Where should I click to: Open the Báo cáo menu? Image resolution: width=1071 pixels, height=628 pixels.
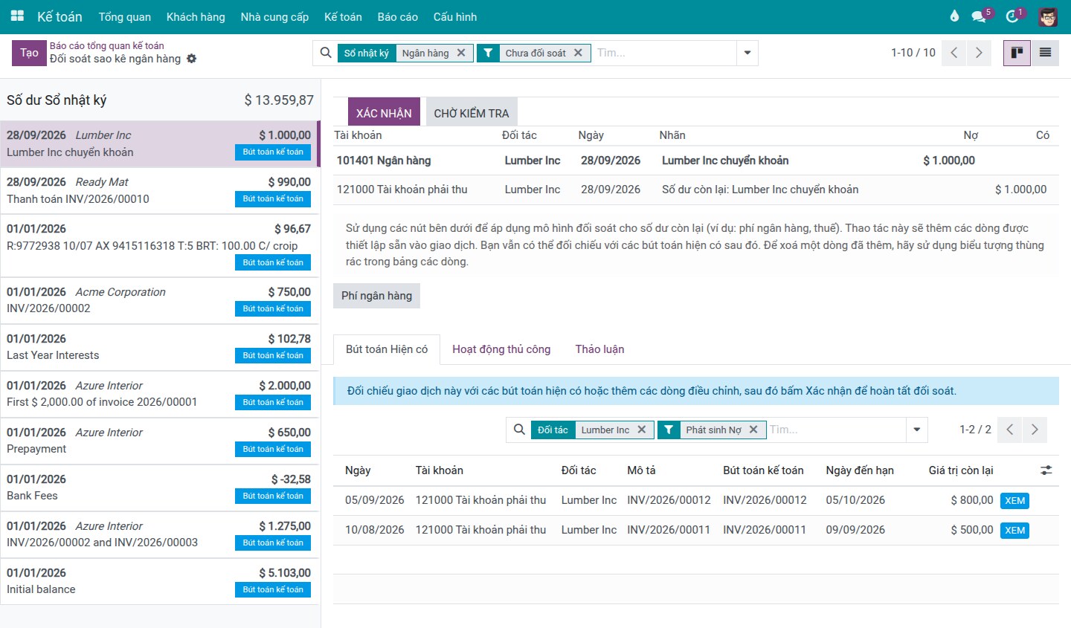click(x=398, y=16)
